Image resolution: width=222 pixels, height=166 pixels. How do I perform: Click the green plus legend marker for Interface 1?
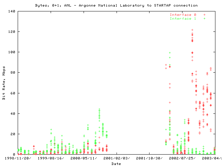(204, 18)
